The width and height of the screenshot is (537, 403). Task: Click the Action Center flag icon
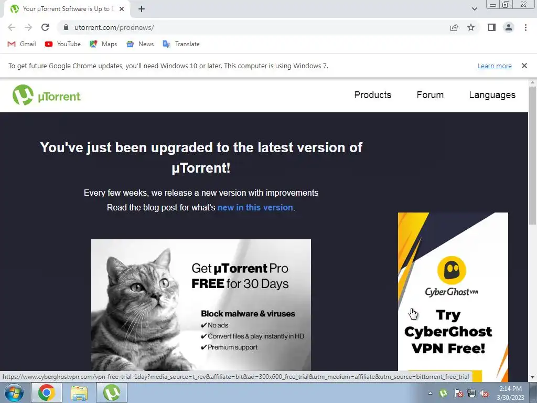[458, 393]
